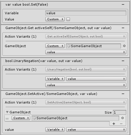This screenshot has height=135, width=131.
Task: Remove element with minus icon in GameObject list
Action: (x=121, y=124)
